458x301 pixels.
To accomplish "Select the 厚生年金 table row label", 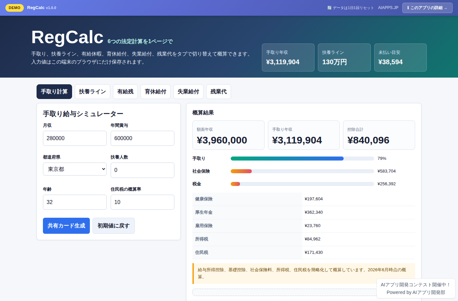I will click(247, 212).
